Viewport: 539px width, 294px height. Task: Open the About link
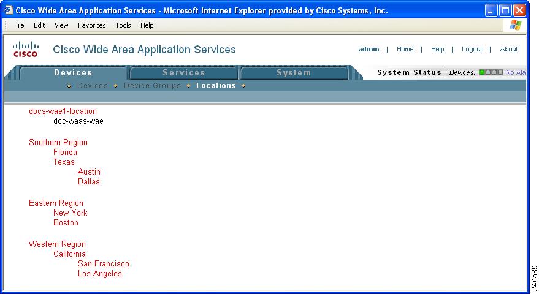(x=509, y=49)
